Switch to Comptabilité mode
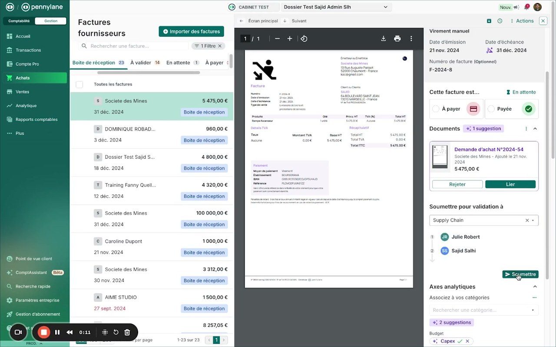Image resolution: width=556 pixels, height=347 pixels. (x=19, y=21)
